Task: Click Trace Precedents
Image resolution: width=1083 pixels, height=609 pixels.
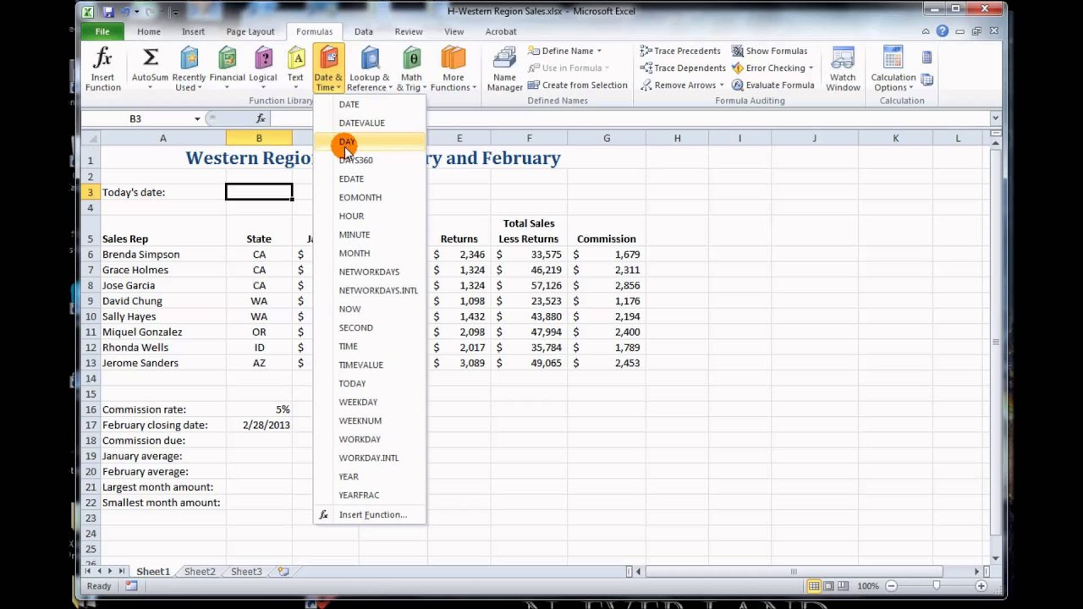Action: [680, 51]
